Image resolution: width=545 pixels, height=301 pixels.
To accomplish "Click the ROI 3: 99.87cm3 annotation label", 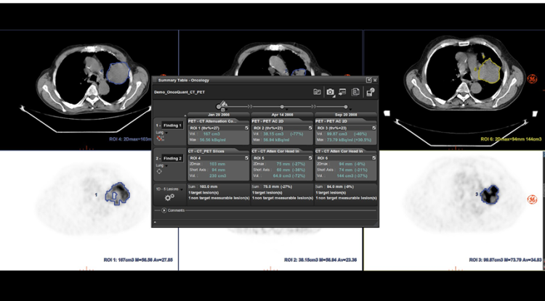I will click(505, 260).
